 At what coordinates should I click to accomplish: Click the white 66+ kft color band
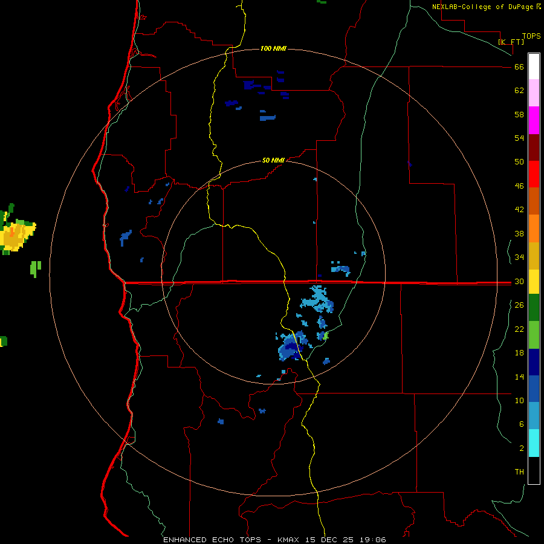coord(534,66)
